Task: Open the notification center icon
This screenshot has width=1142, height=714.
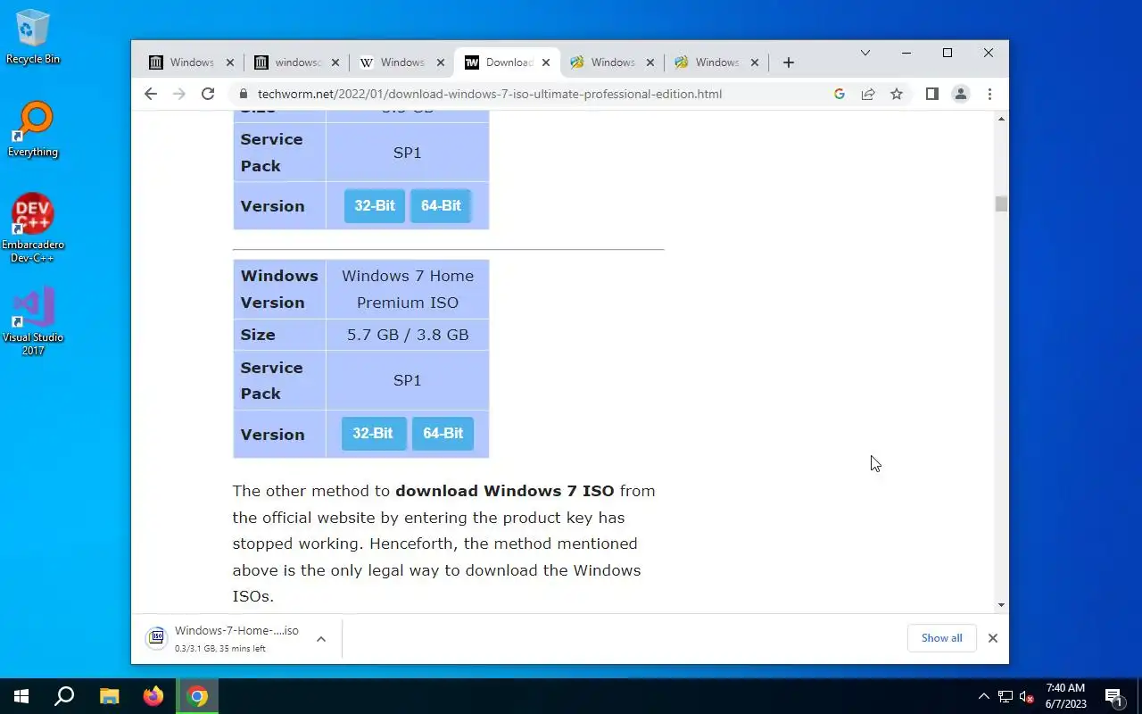Action: pos(1113,696)
